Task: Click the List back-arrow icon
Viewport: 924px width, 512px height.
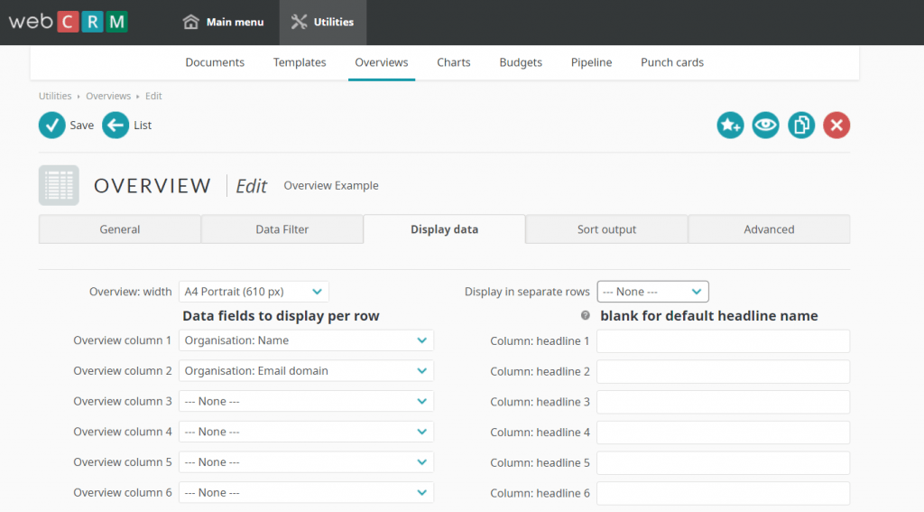Action: click(x=115, y=126)
